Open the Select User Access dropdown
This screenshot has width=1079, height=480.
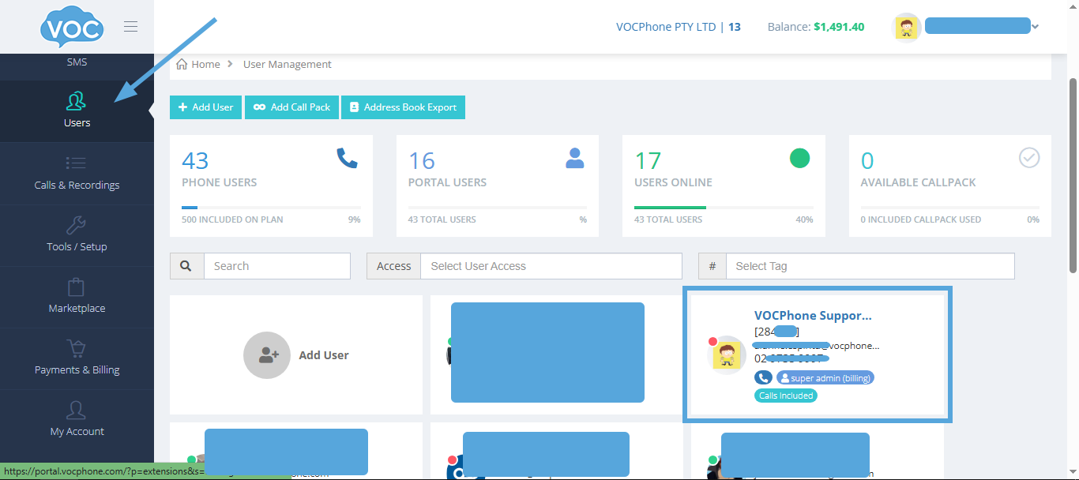551,266
